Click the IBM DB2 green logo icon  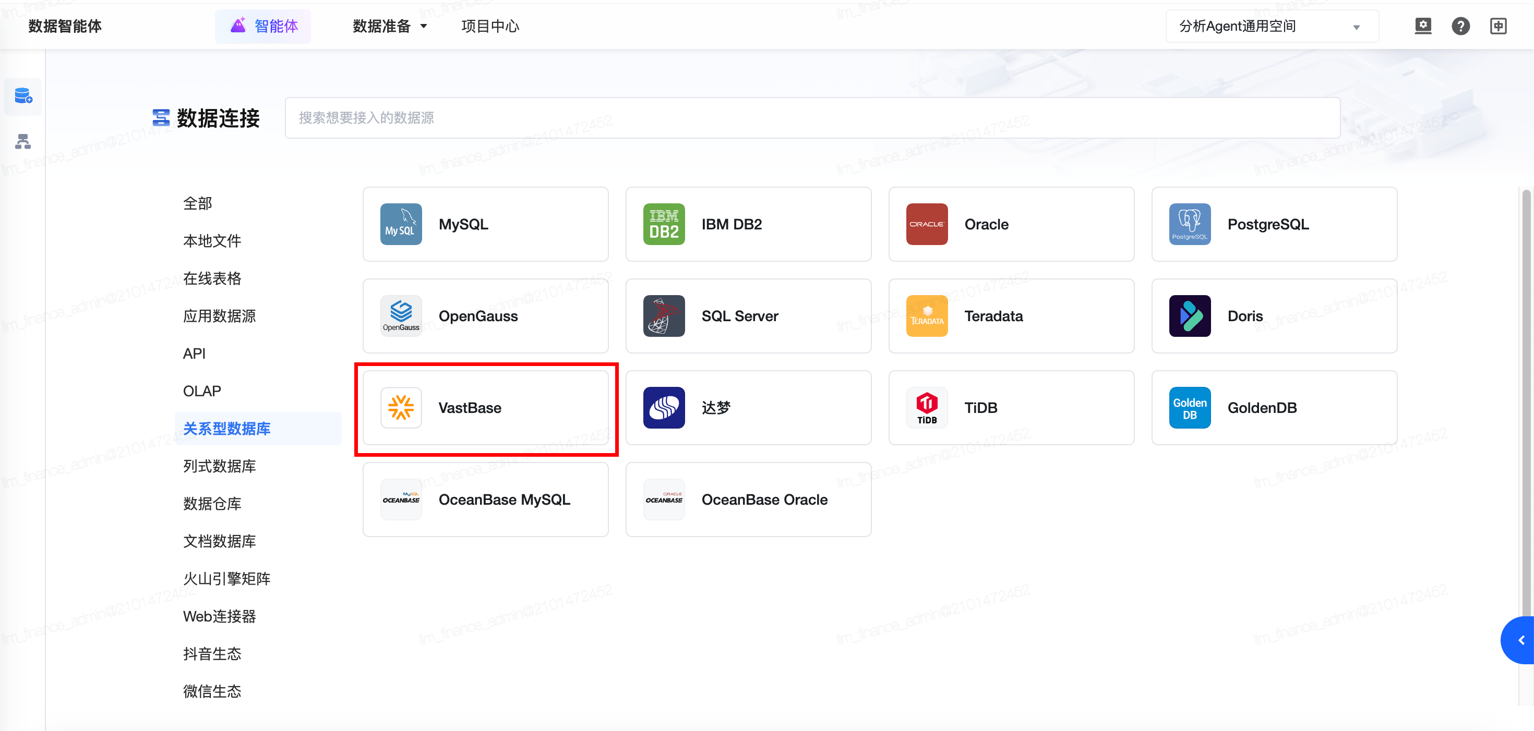tap(664, 224)
